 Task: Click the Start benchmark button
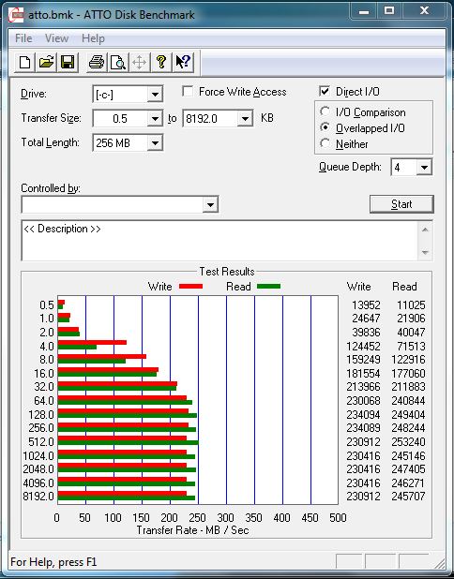coord(401,204)
